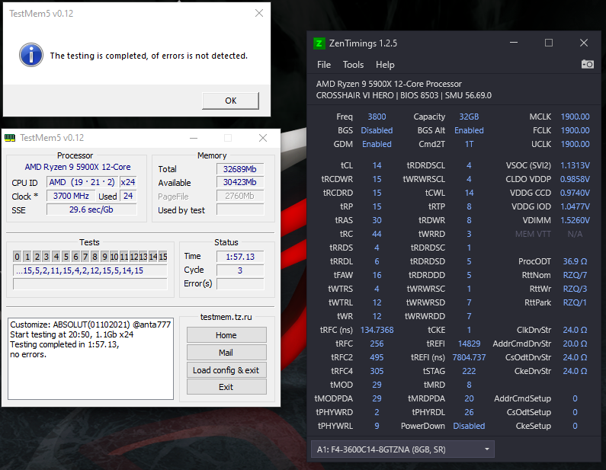606x470 pixels.
Task: Click the testmem.tz.ru group label
Action: point(226,317)
